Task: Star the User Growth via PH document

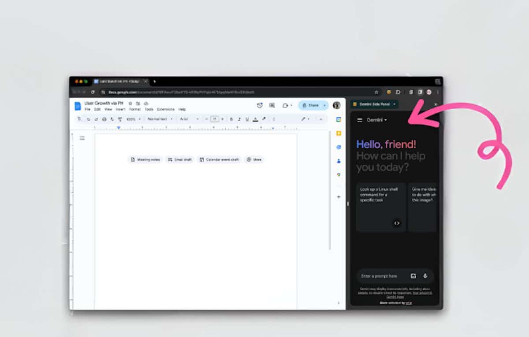Action: coord(130,104)
